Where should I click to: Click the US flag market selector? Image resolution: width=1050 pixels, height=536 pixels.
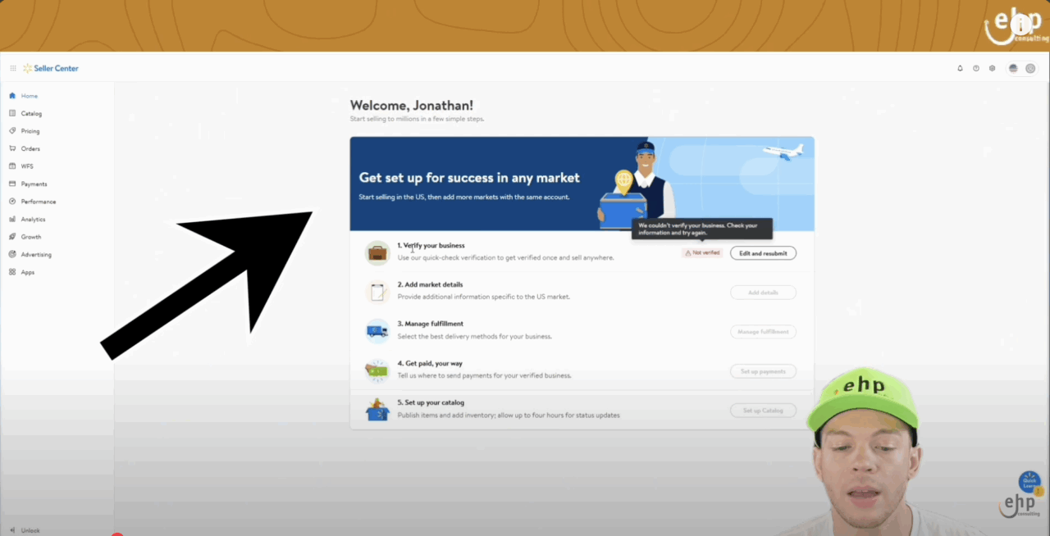tap(1013, 68)
